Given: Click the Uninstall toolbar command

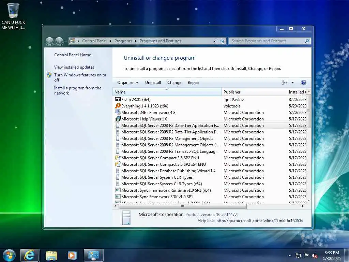Looking at the screenshot, I should click(153, 83).
